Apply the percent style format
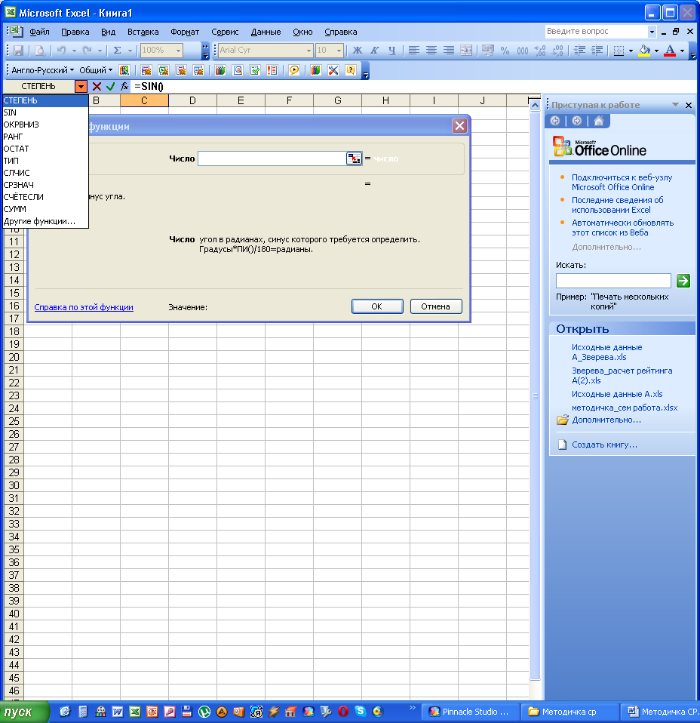 pos(505,51)
